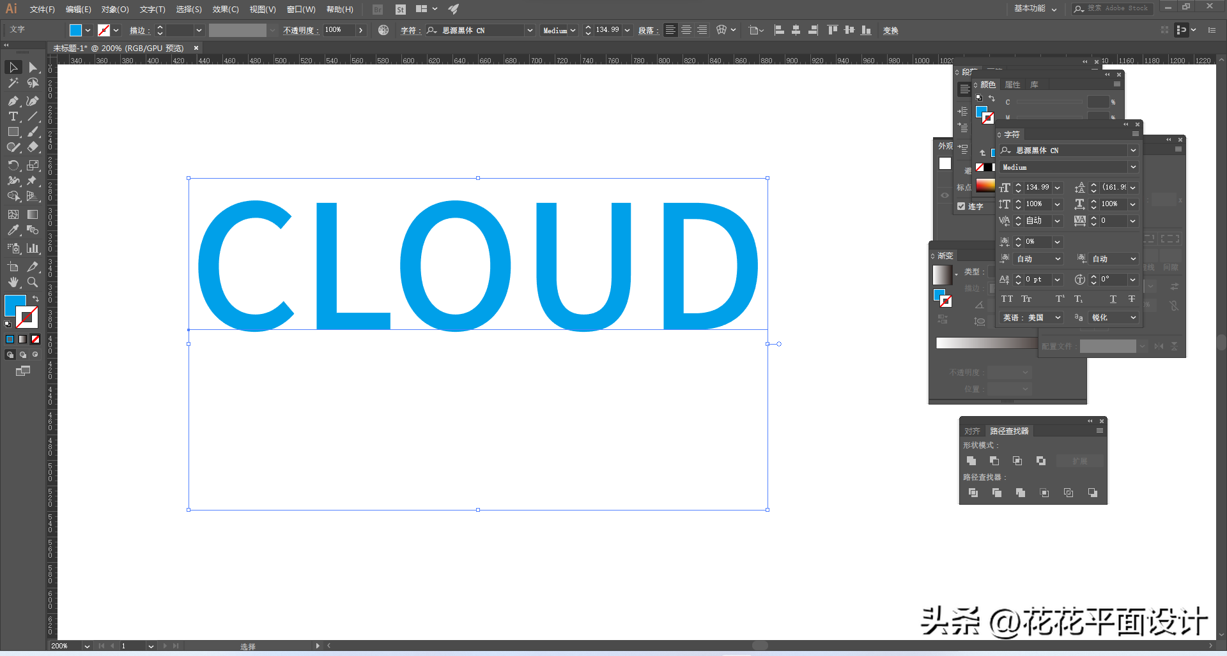This screenshot has width=1227, height=656.
Task: Choose the Direct Selection tool
Action: [x=33, y=68]
